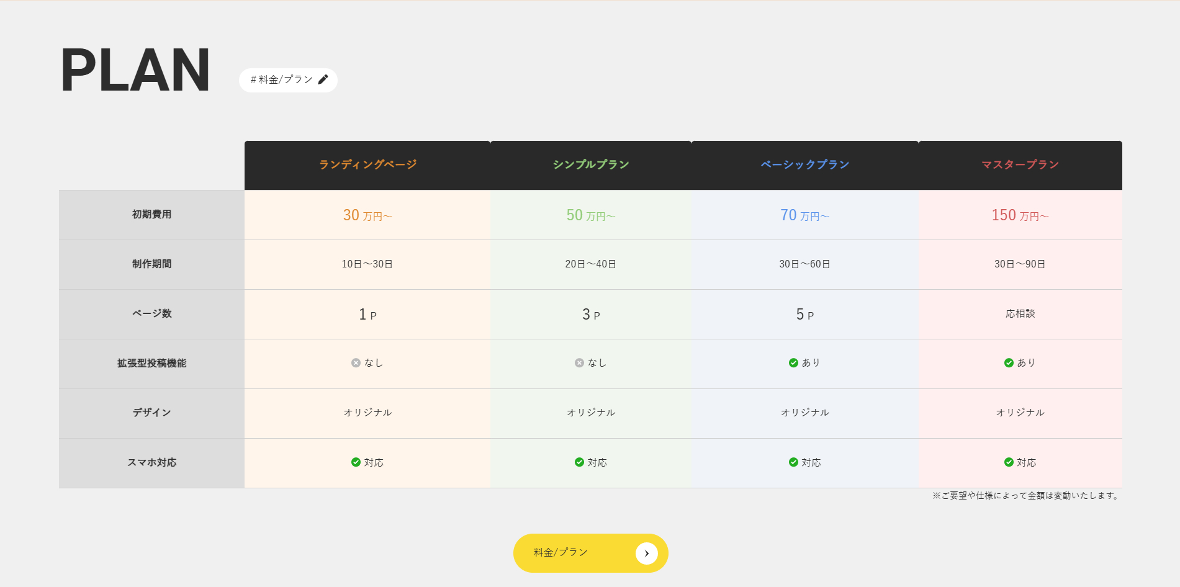The width and height of the screenshot is (1180, 587).
Task: Click the 10日~30日 period cell
Action: 367,264
